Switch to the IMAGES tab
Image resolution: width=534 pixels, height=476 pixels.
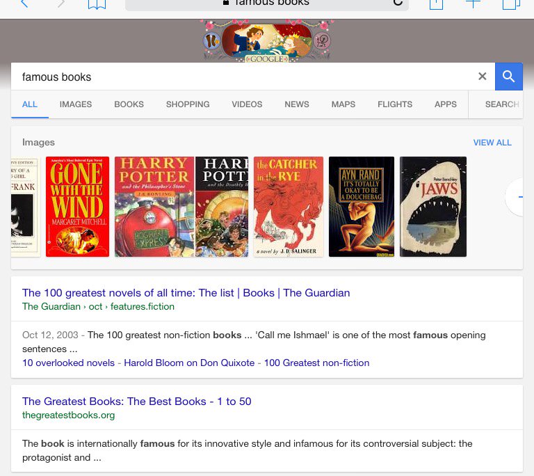click(x=76, y=104)
